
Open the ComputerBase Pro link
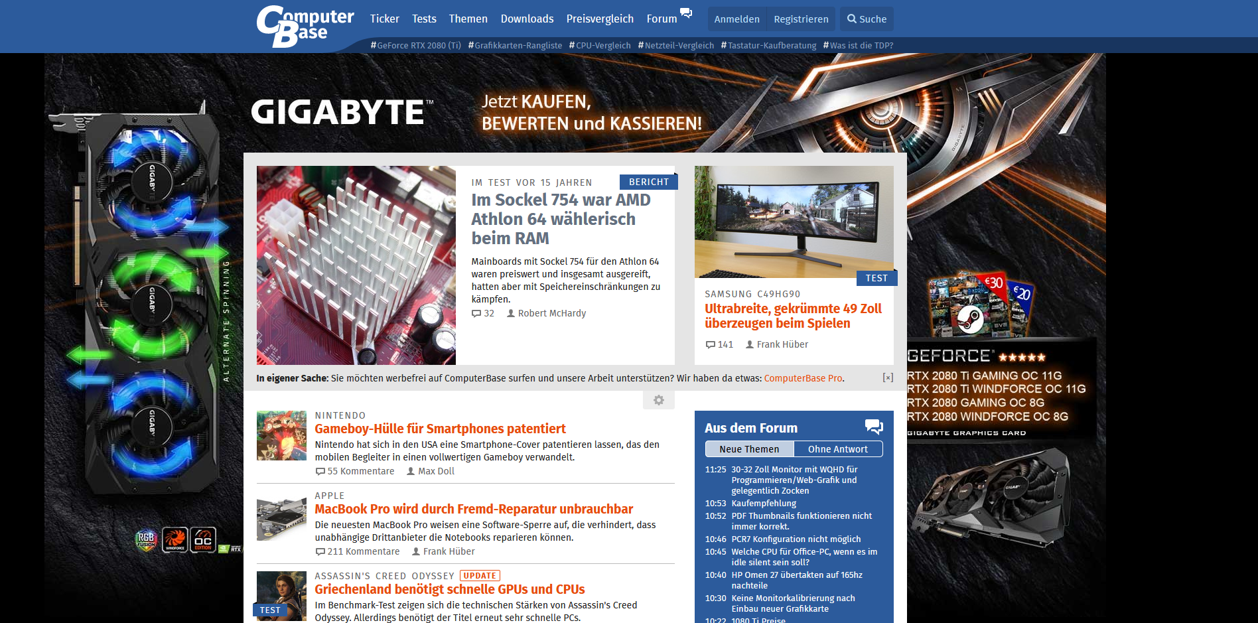[x=803, y=378]
